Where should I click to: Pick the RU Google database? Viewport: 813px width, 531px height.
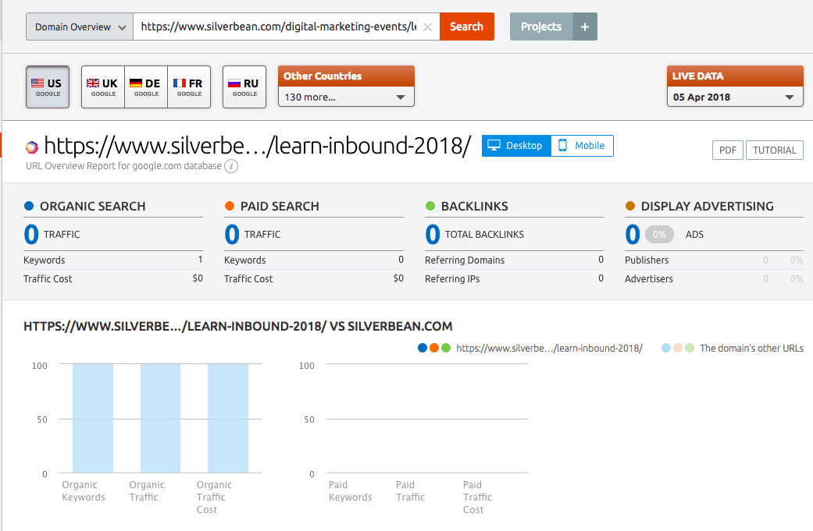[244, 86]
